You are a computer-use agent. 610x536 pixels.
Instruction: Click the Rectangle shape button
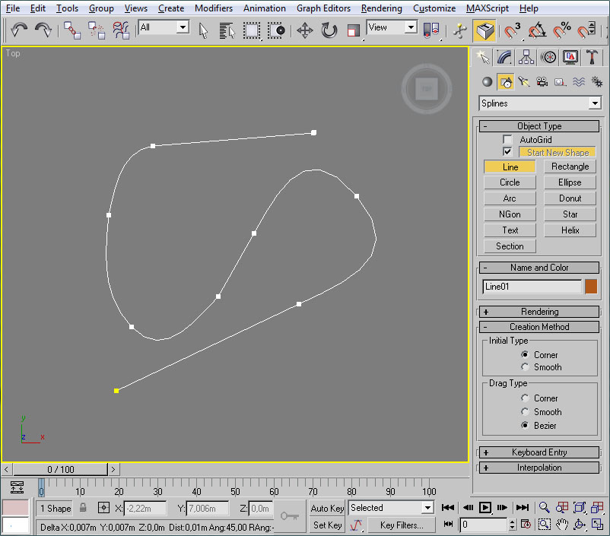point(570,167)
